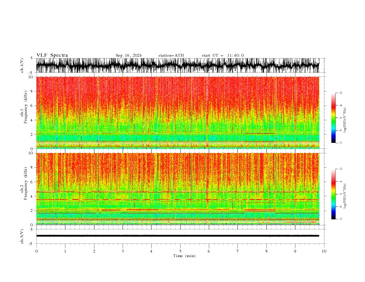Click the "ch.1(V)" waveform axis label
This screenshot has width=365, height=282.
tap(22, 65)
